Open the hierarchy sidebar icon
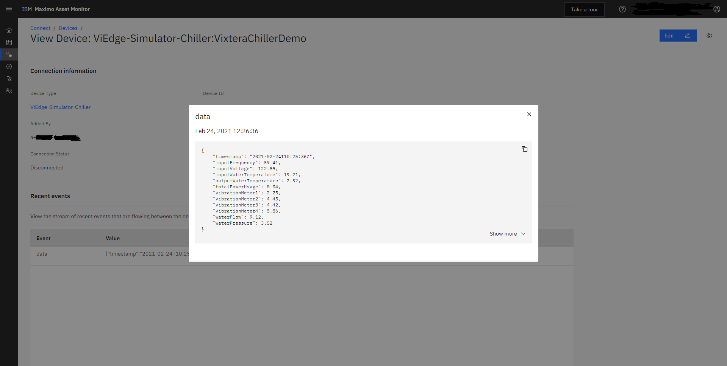The width and height of the screenshot is (727, 366). pos(9,79)
